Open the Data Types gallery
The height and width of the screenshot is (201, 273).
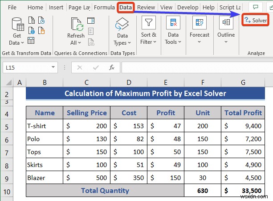coord(122,32)
